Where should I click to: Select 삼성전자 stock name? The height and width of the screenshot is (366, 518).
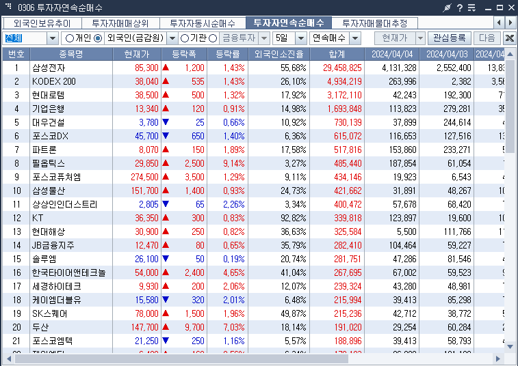49,68
